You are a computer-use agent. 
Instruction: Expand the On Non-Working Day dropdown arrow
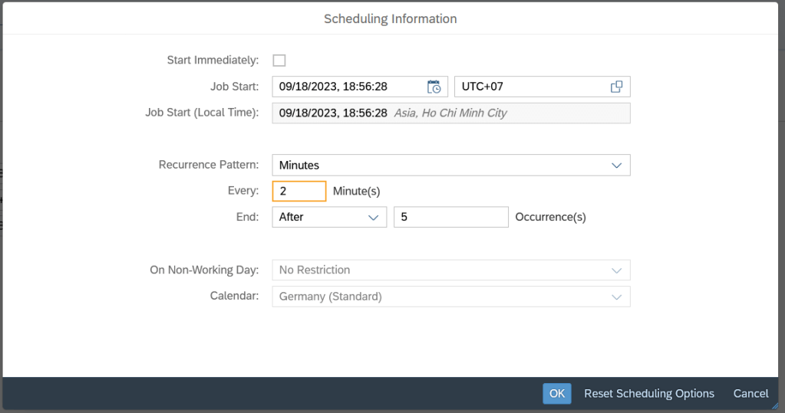(616, 270)
